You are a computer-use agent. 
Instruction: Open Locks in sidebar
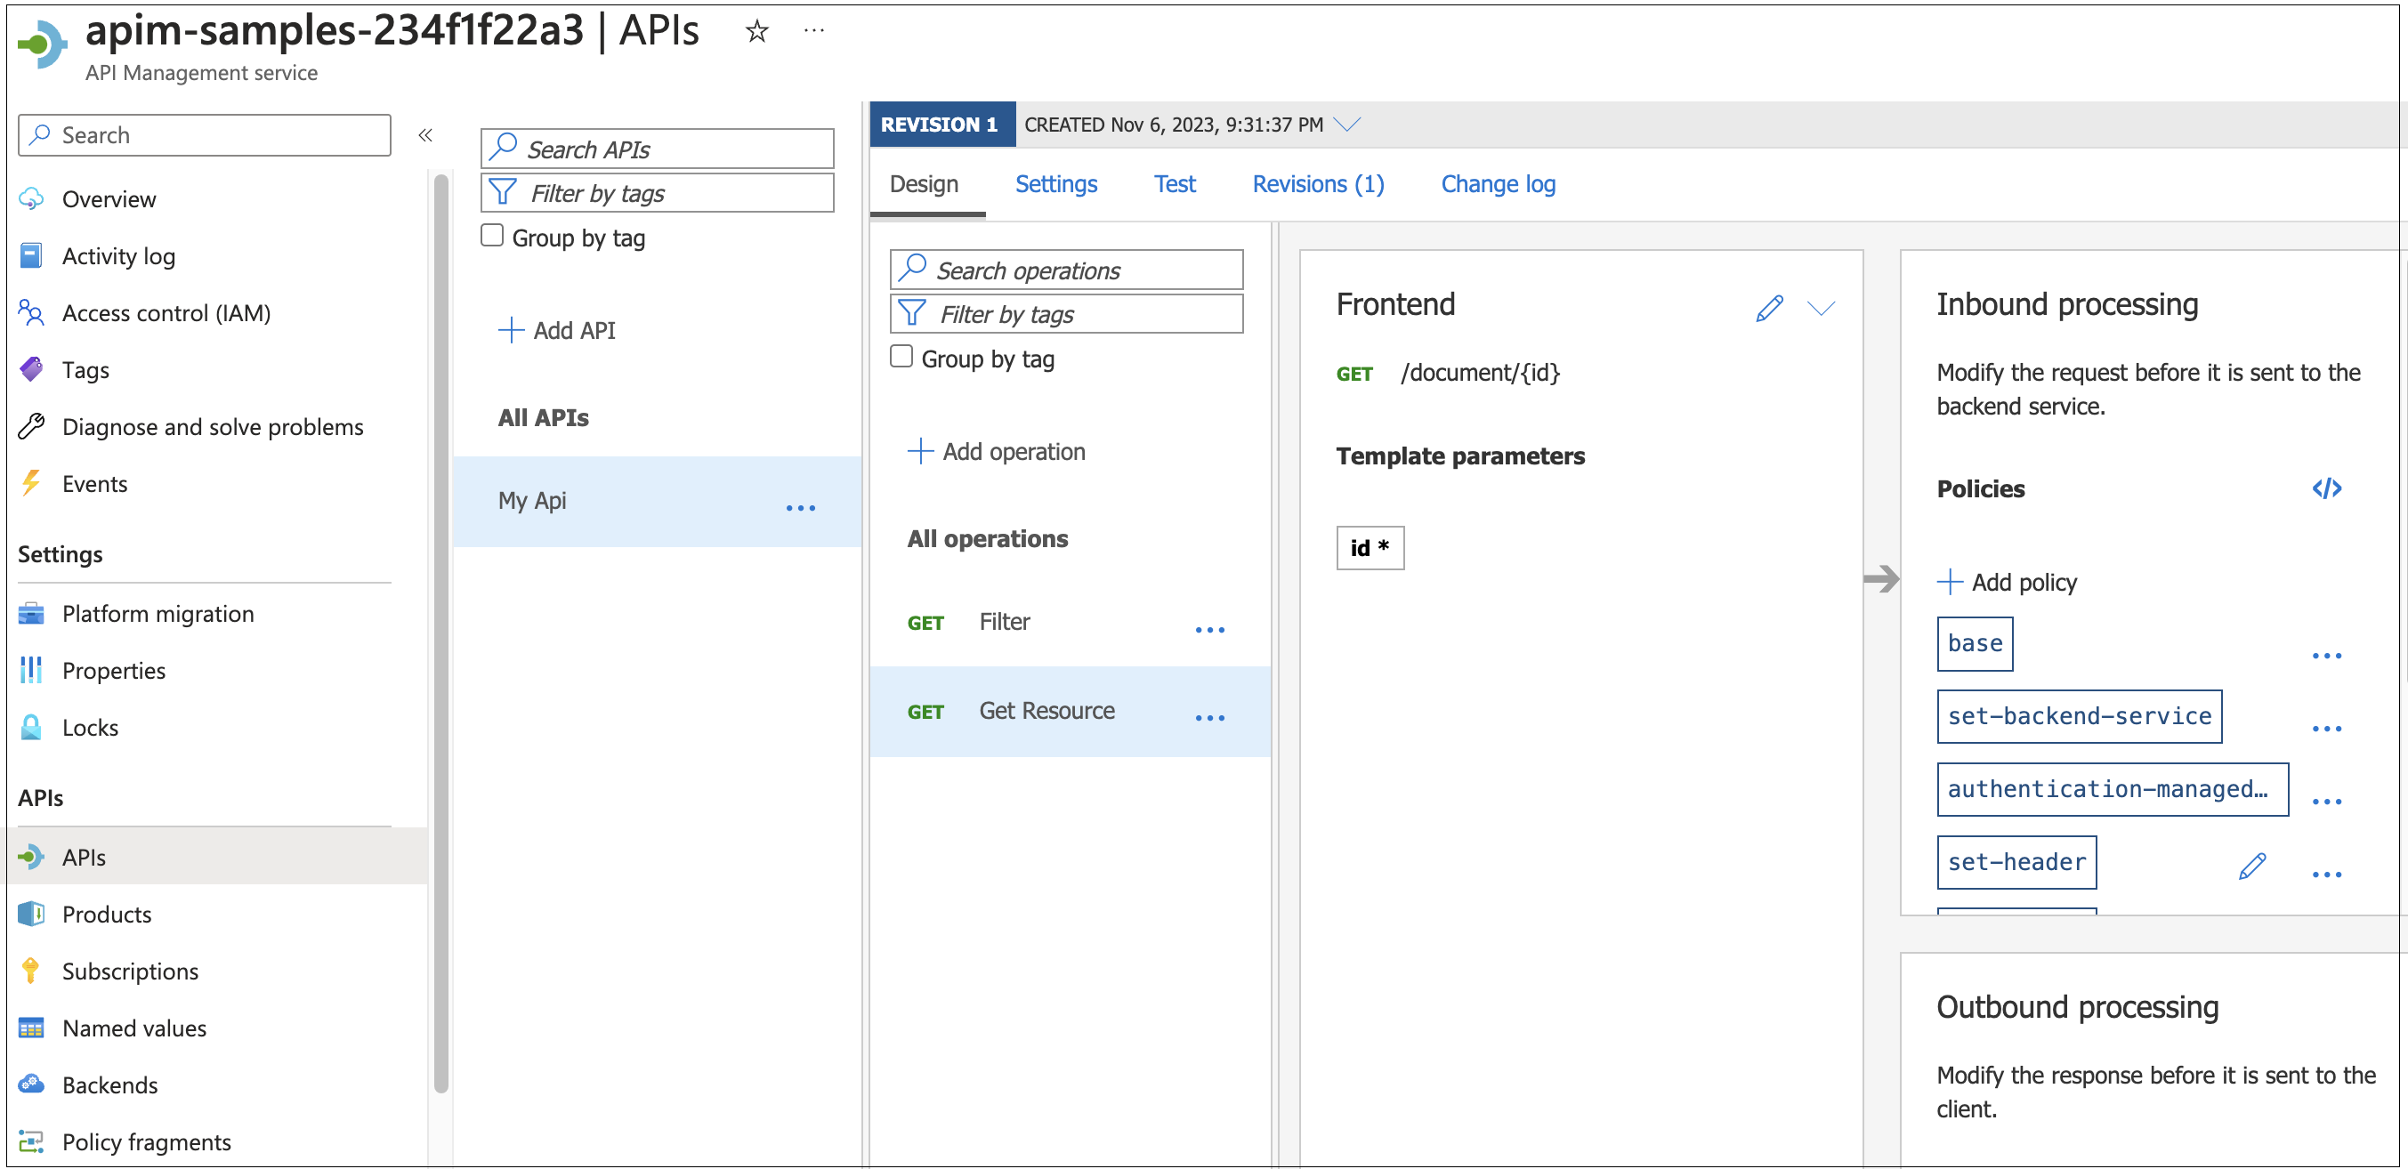(x=90, y=728)
